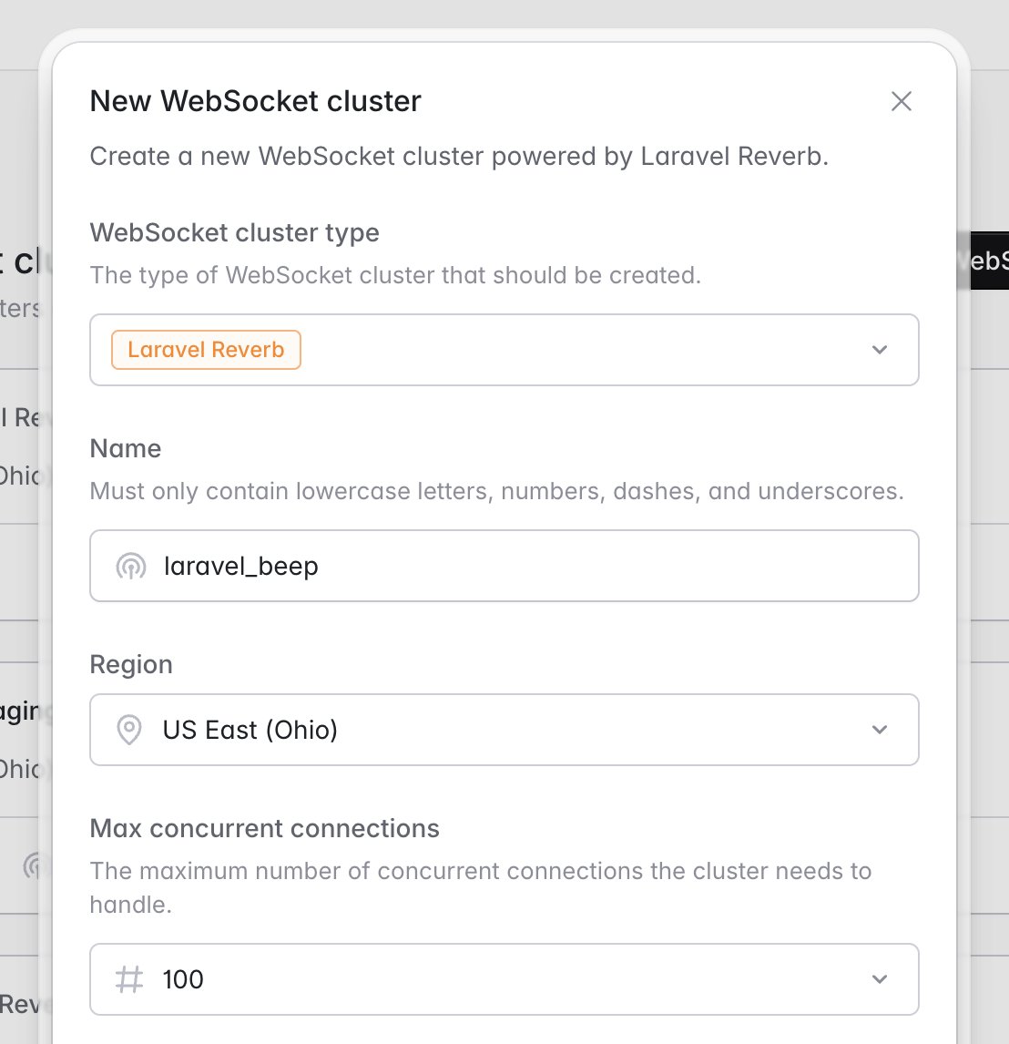The height and width of the screenshot is (1044, 1009).
Task: Click 'Must only contain lowercase letters' hint
Action: coord(497,491)
